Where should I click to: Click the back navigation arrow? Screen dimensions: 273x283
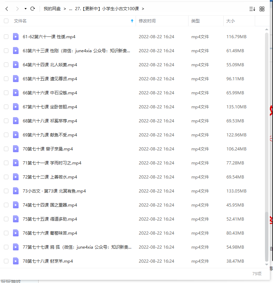pyautogui.click(x=7, y=9)
